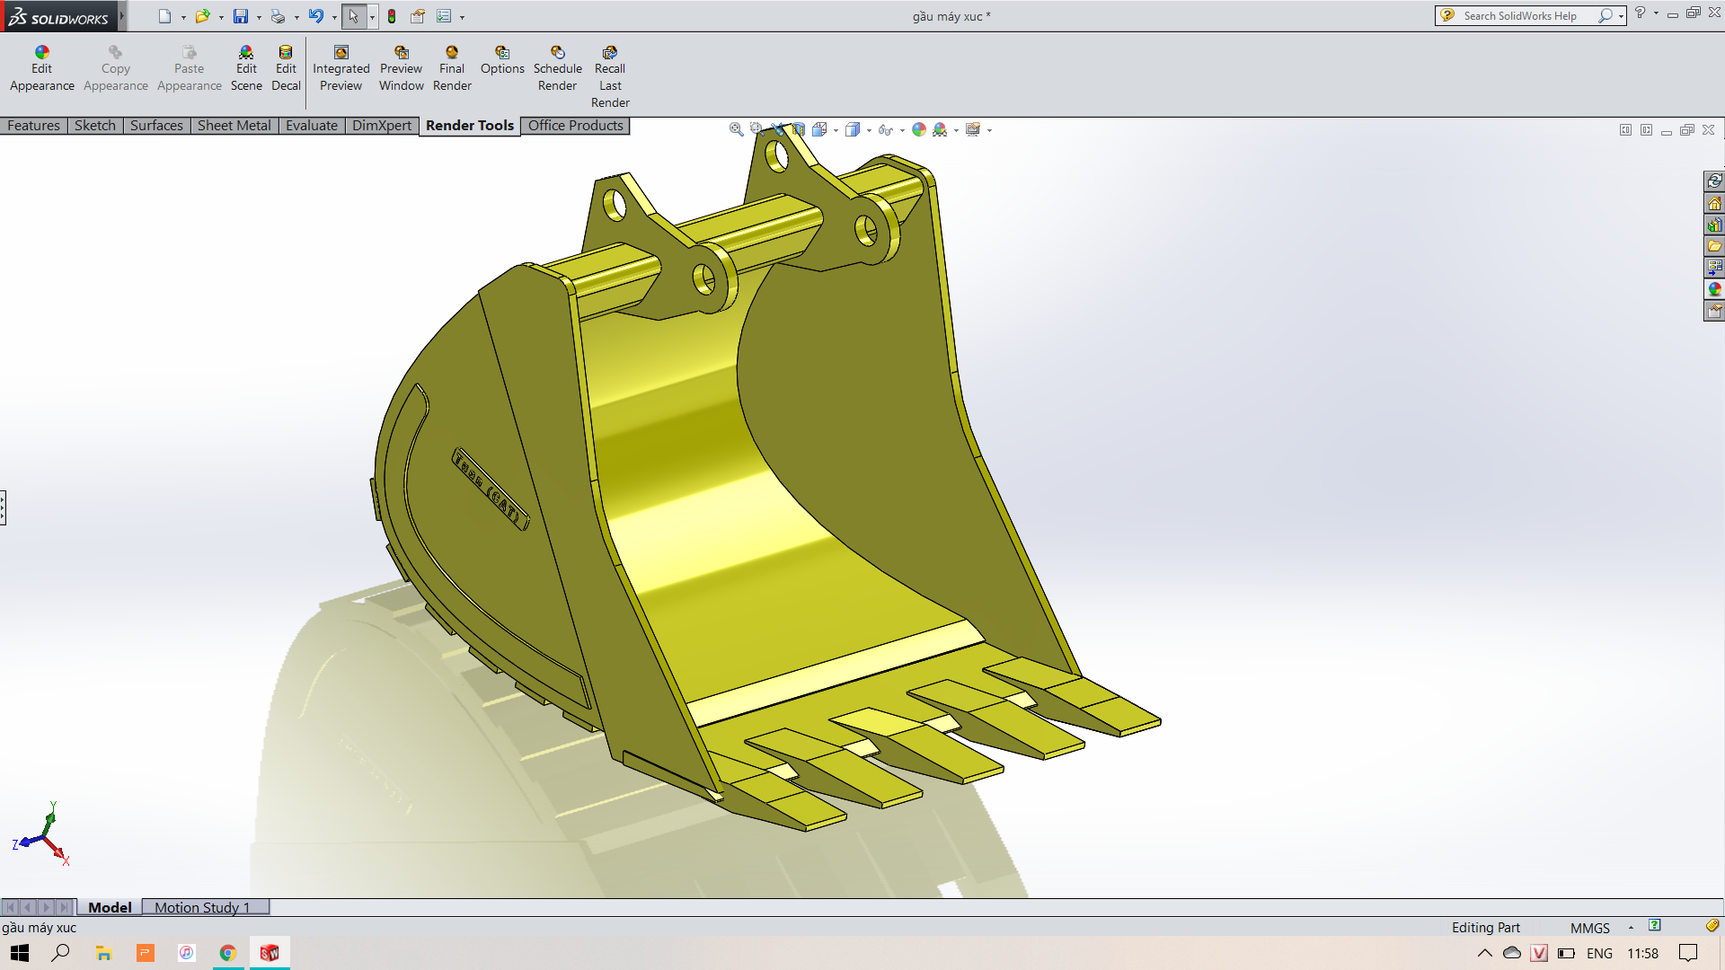Activate the Select arrow tool

pos(354,16)
